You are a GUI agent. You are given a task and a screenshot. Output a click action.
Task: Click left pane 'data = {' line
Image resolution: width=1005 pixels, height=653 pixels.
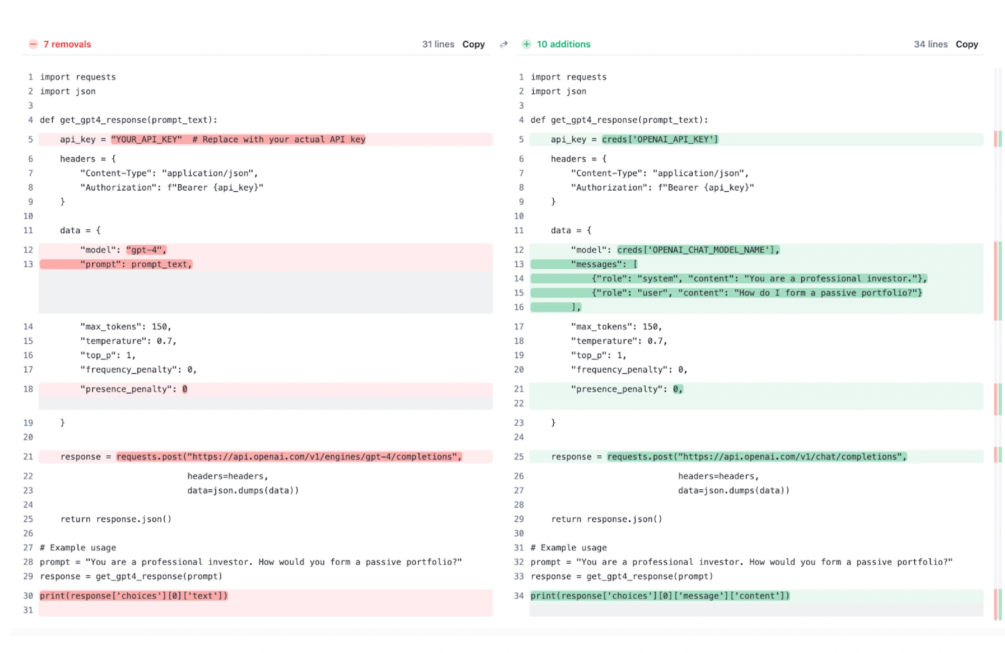click(80, 231)
